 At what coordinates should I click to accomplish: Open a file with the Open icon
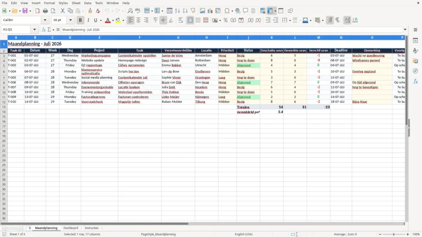pyautogui.click(x=14, y=11)
